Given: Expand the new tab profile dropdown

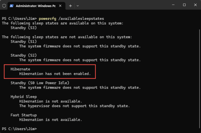Looking at the screenshot, I should click(78, 6).
